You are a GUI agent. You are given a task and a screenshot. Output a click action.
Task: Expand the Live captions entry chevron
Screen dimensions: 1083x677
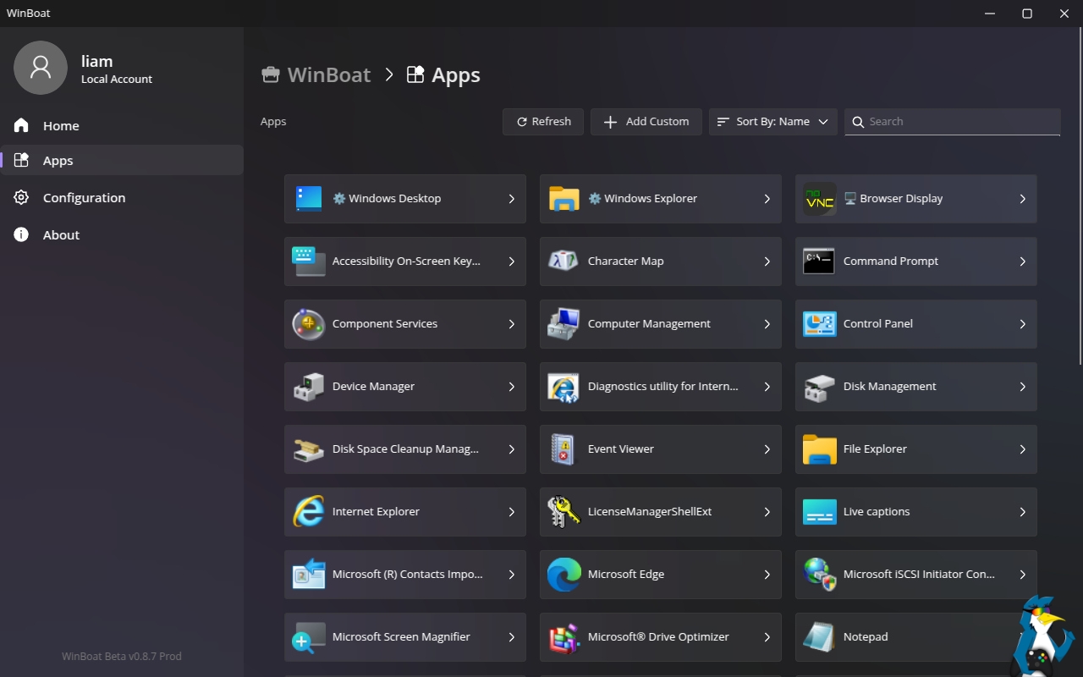click(x=1022, y=512)
